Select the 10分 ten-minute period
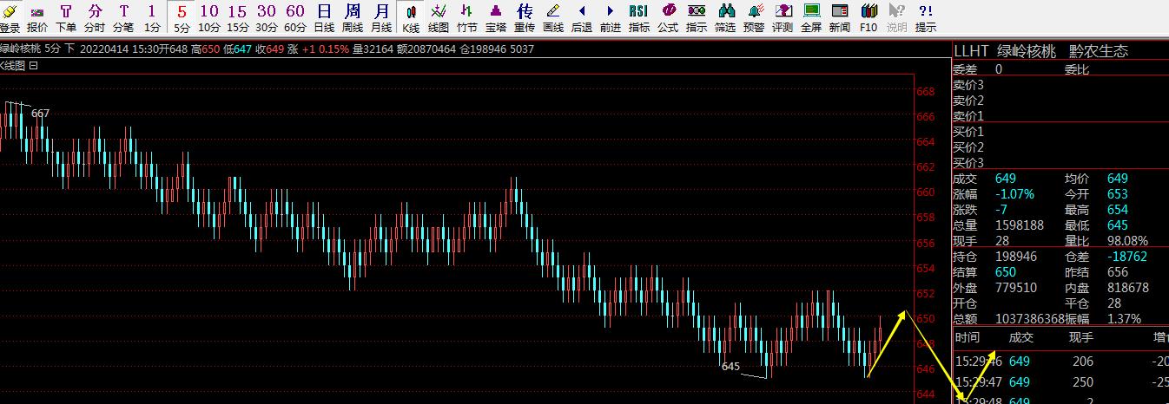This screenshot has width=1169, height=404. pos(209,17)
